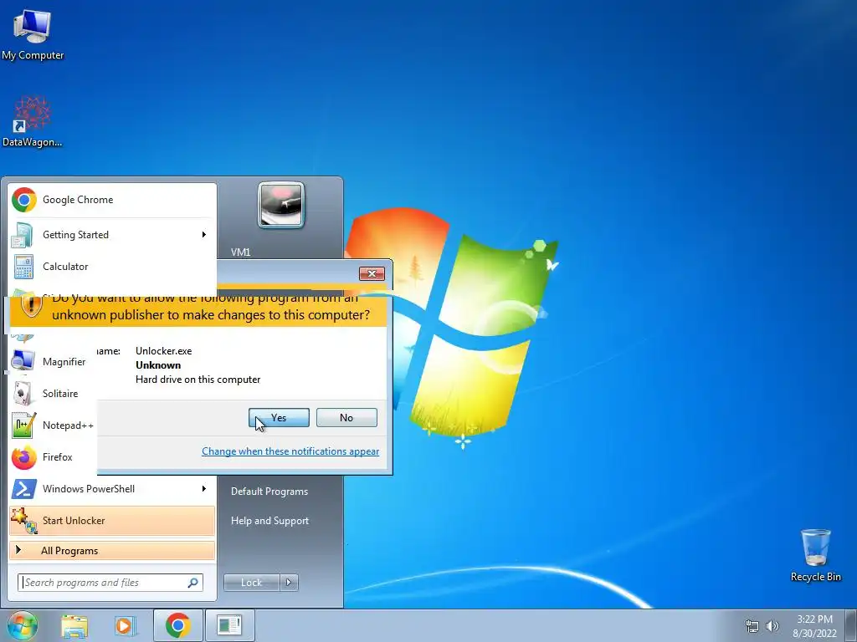This screenshot has height=642, width=857.
Task: Open Windows Explorer from taskbar
Action: coord(74,625)
